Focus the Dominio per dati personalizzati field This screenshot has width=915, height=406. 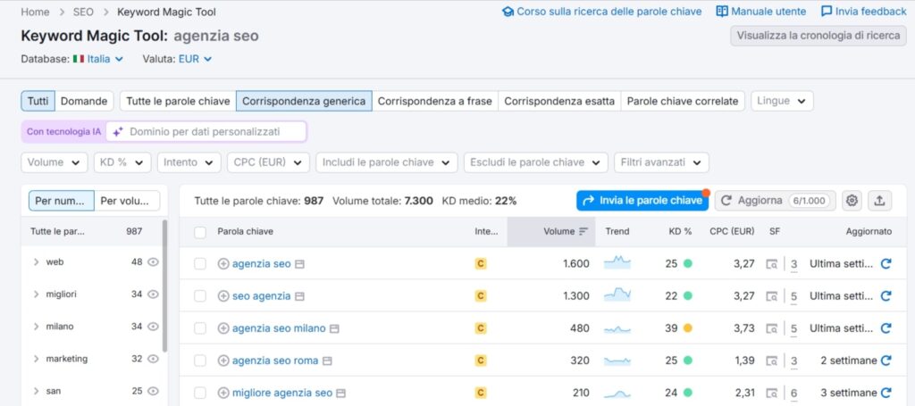(x=206, y=132)
